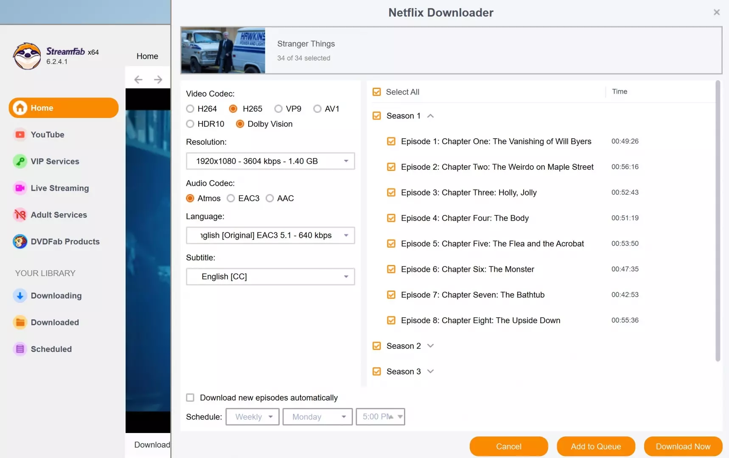Open the Downloaded library section
The image size is (729, 458).
click(55, 322)
